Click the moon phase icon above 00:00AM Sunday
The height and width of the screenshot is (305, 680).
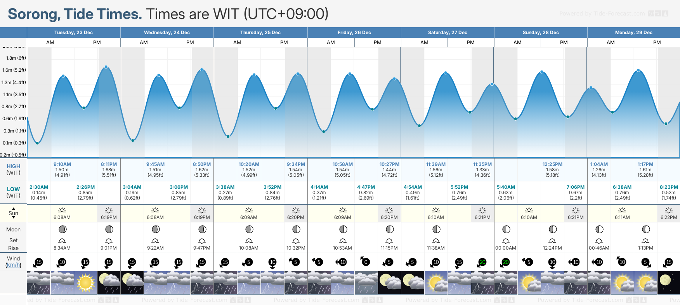[506, 229]
